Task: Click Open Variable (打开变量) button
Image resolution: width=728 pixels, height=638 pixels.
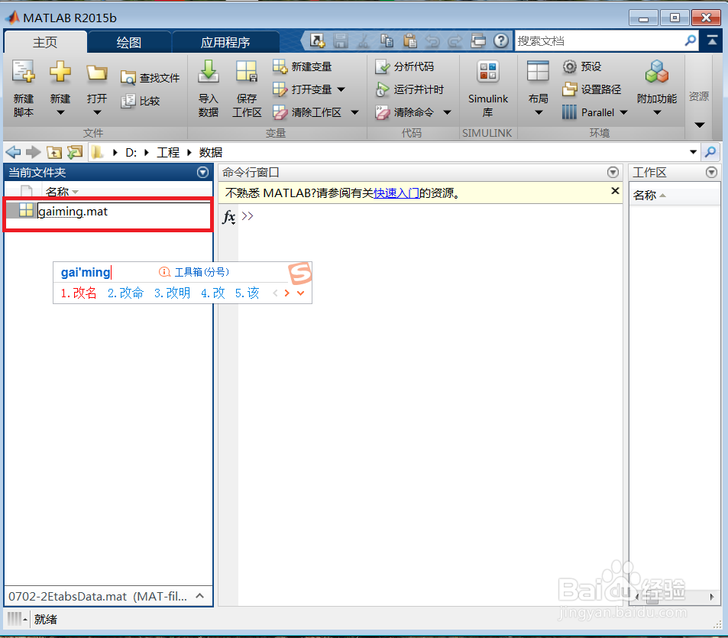Action: coord(303,89)
